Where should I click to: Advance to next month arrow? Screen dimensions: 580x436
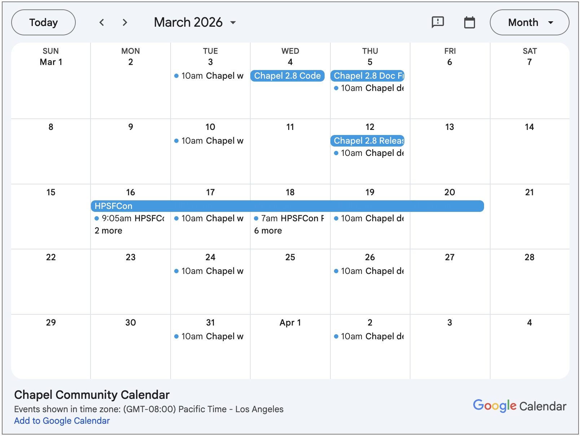point(125,22)
